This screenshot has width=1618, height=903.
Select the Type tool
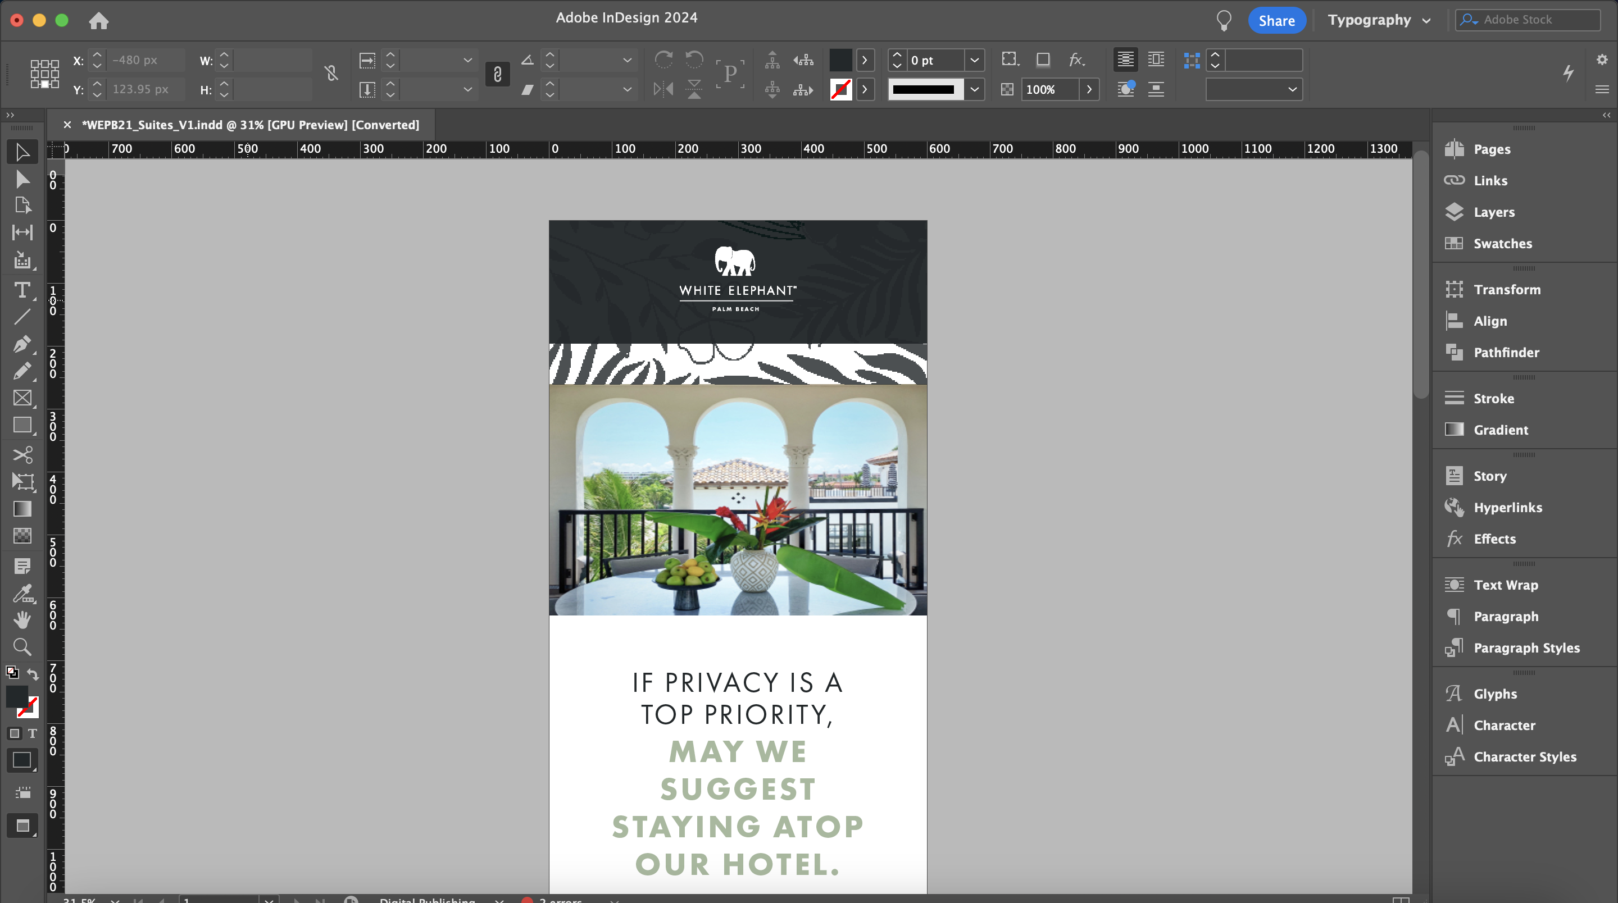pyautogui.click(x=22, y=290)
